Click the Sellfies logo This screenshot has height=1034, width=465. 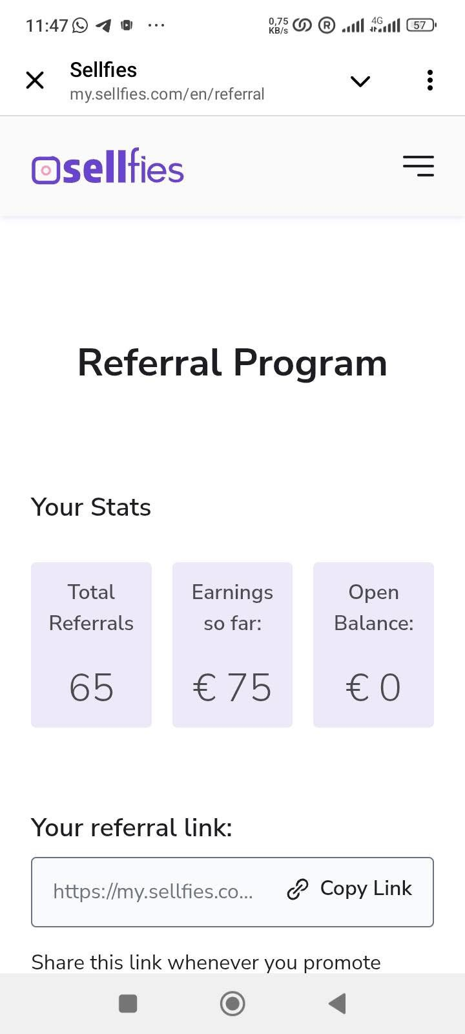[108, 167]
